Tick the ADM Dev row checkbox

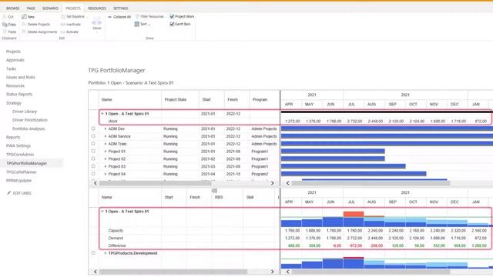(x=93, y=128)
